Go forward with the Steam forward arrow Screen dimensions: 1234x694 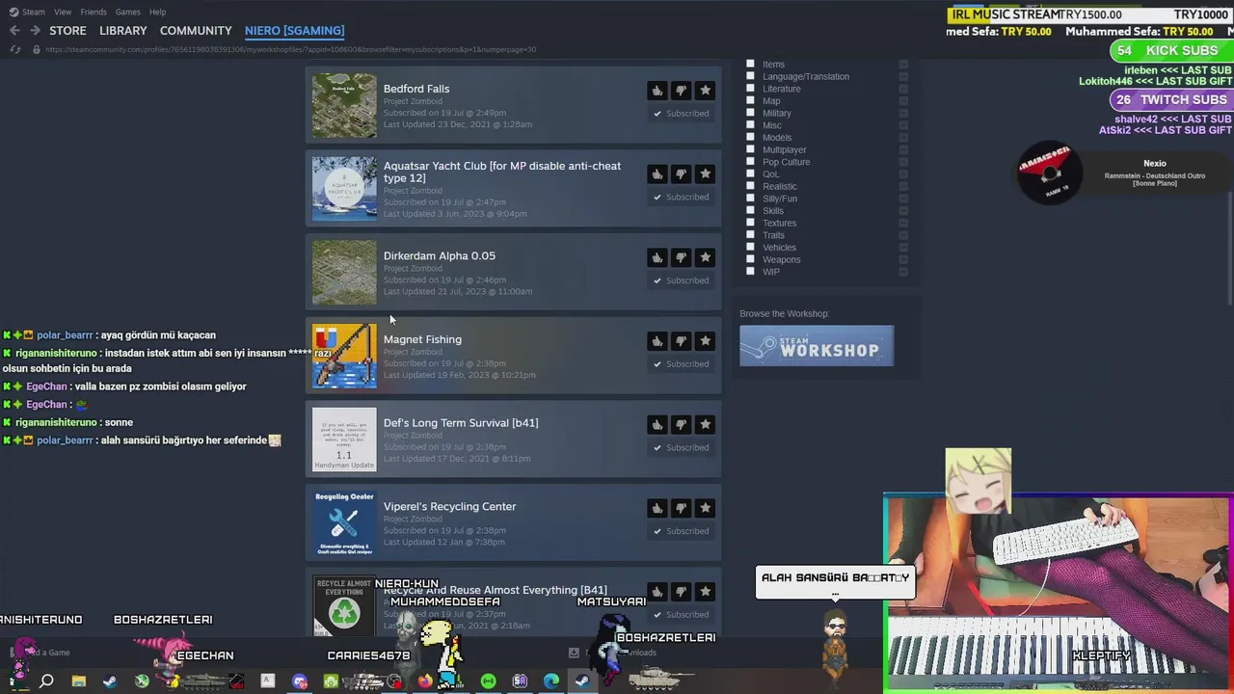pyautogui.click(x=35, y=31)
